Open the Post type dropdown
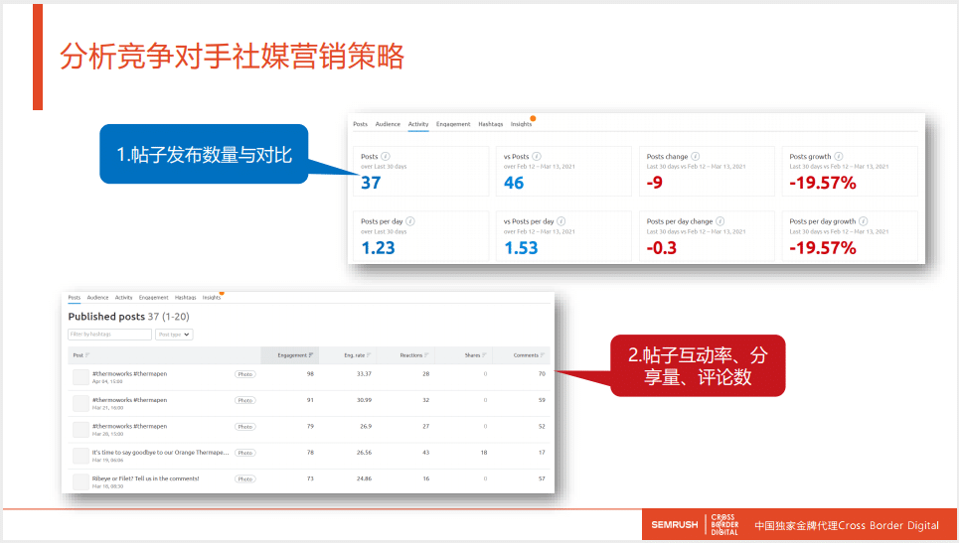This screenshot has height=543, width=959. [x=174, y=335]
